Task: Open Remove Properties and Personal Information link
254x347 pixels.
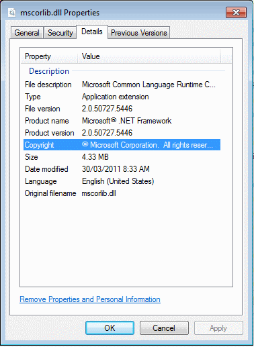Action: (90, 299)
